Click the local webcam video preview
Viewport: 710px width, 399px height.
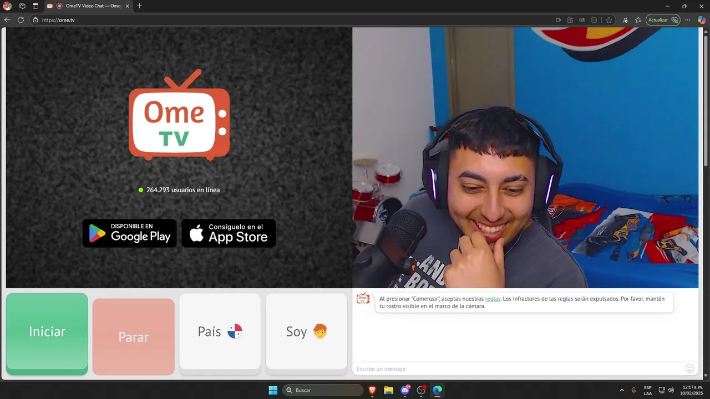pyautogui.click(x=525, y=158)
